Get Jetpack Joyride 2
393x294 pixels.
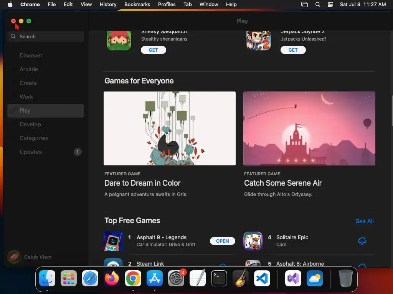(x=293, y=50)
